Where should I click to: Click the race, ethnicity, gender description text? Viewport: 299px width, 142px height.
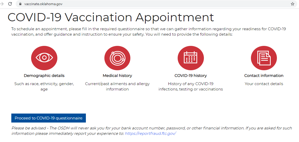44,86
